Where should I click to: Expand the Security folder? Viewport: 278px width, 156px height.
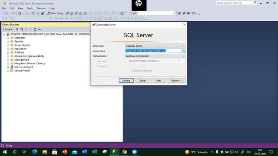click(x=8, y=42)
